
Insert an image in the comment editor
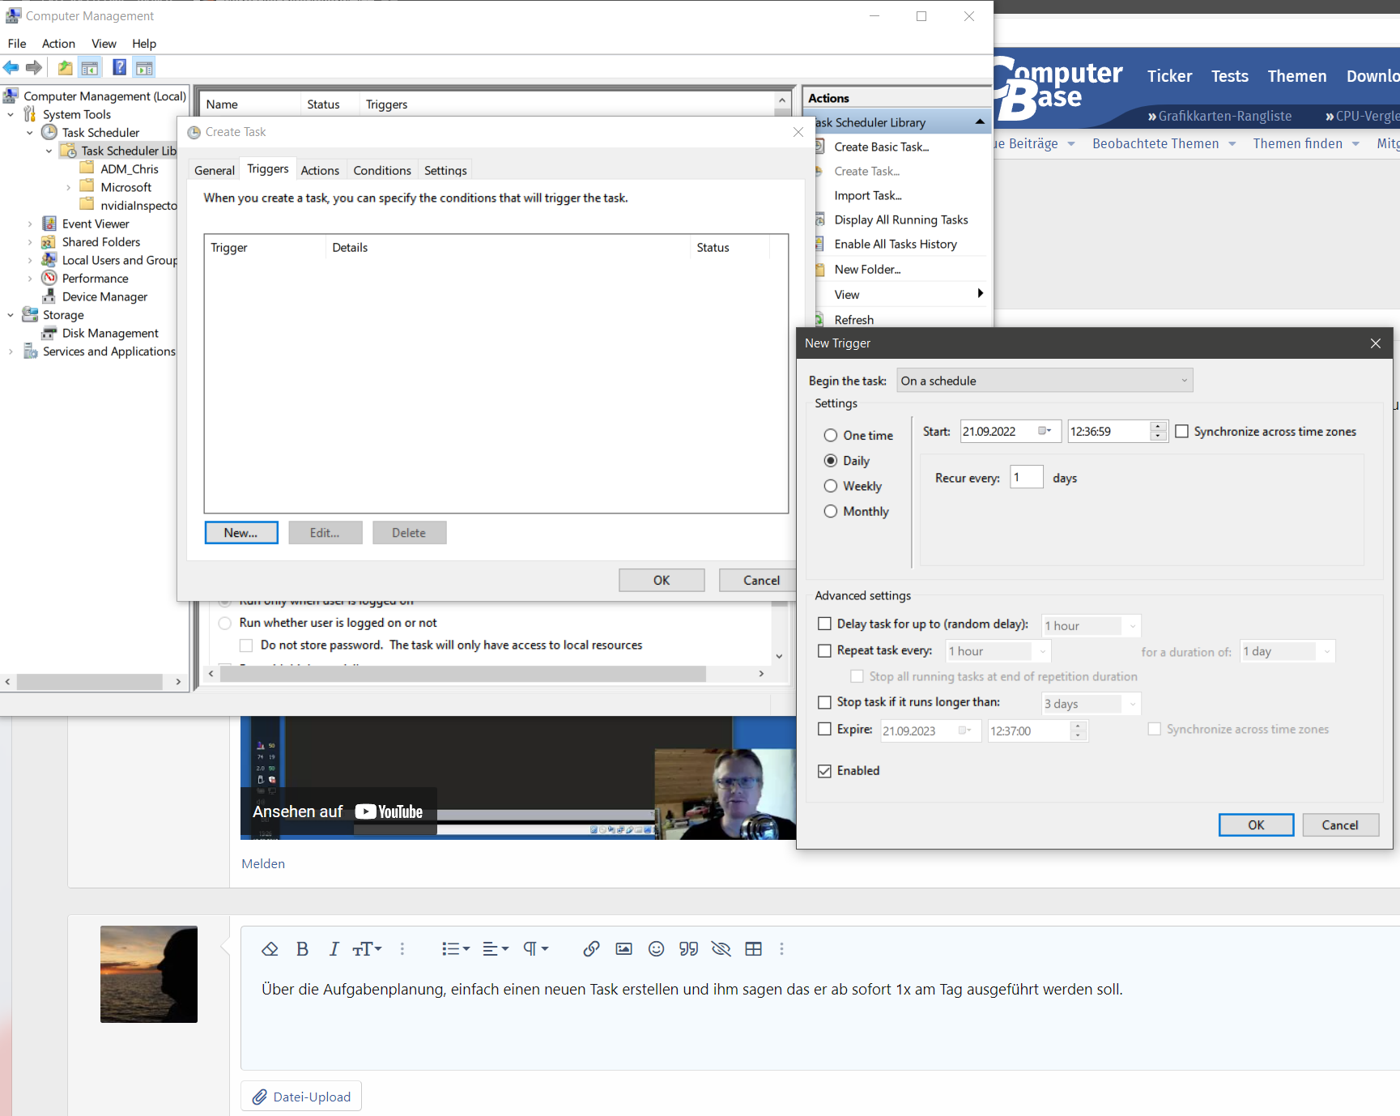[623, 948]
